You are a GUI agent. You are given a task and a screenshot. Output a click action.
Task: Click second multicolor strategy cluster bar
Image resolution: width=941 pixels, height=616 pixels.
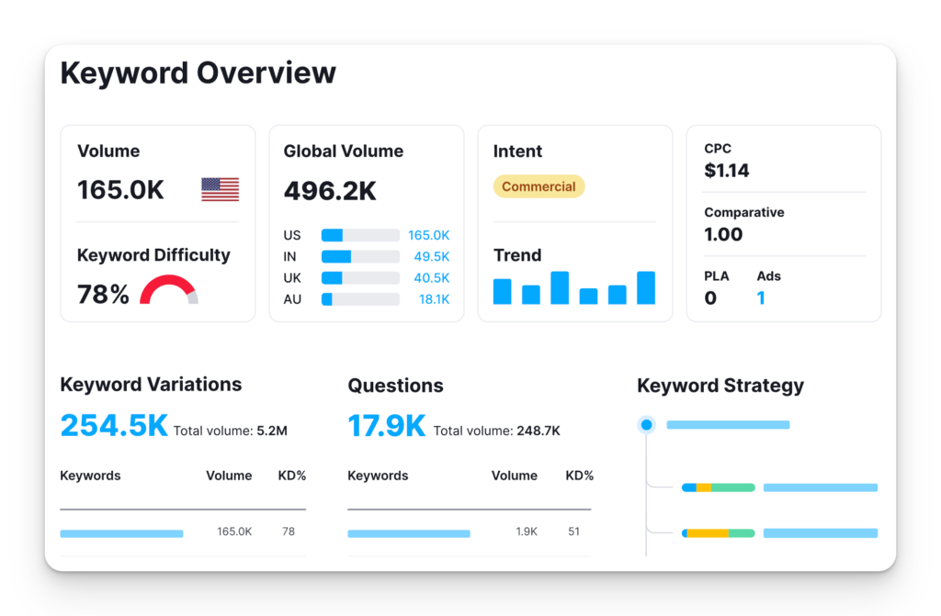(719, 533)
